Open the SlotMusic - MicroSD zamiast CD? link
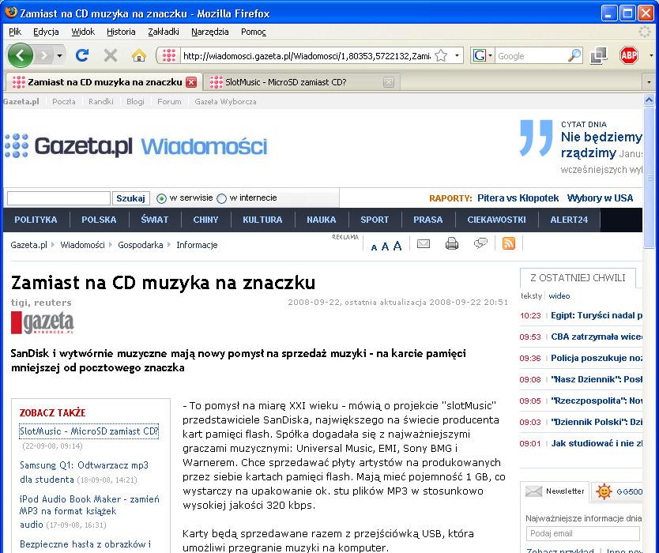The image size is (659, 553). coord(89,431)
